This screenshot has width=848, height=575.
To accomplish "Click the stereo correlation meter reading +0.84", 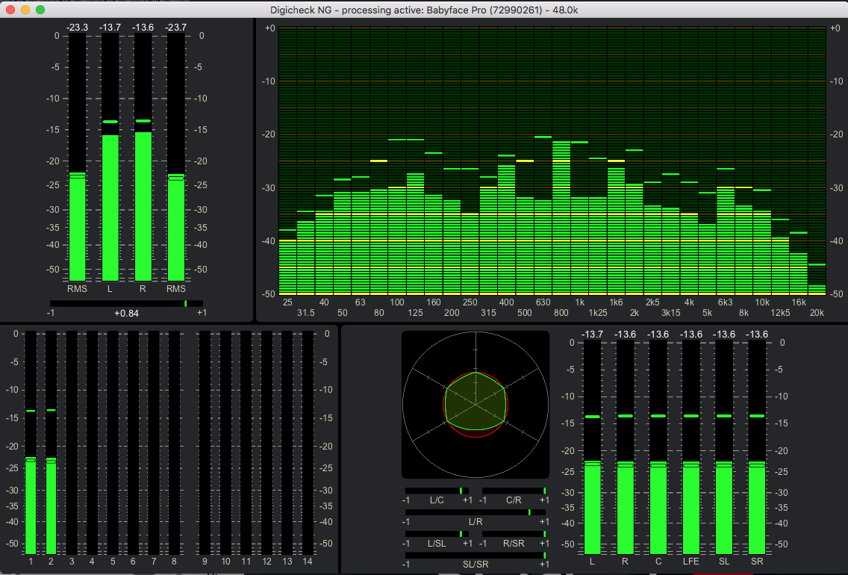I will (126, 303).
